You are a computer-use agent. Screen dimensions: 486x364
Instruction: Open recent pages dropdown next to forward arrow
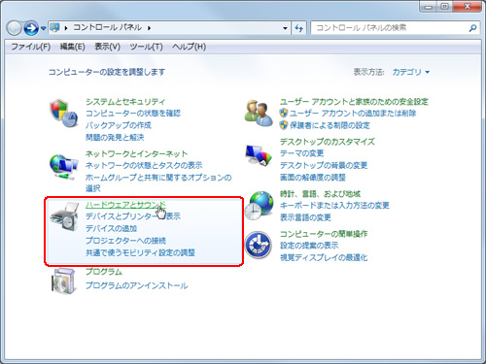click(x=43, y=28)
